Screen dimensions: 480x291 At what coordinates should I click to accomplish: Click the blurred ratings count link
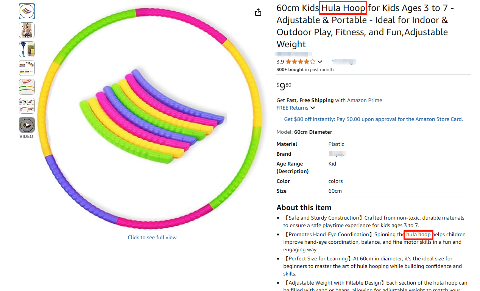pos(344,62)
